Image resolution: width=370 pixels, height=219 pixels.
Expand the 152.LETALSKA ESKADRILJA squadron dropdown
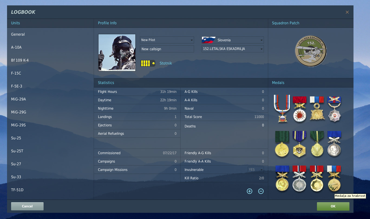pos(233,49)
